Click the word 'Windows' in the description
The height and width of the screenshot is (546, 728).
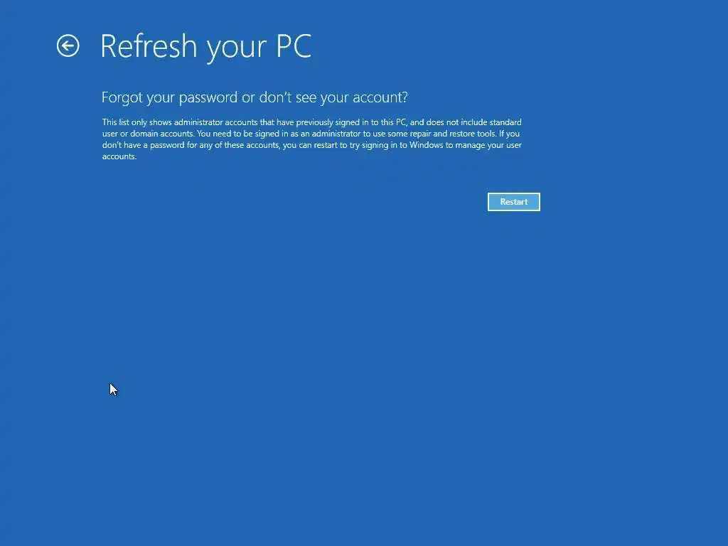click(426, 145)
